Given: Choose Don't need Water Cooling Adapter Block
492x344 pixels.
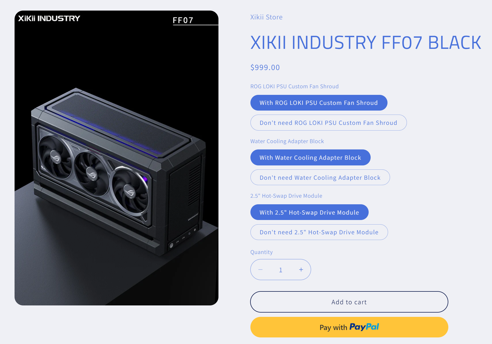Looking at the screenshot, I should coord(320,178).
